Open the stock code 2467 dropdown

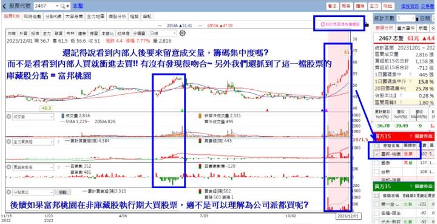tap(57, 6)
